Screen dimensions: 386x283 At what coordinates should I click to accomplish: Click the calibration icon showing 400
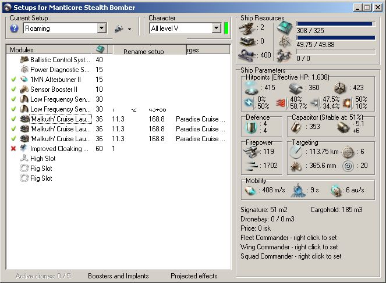pos(247,55)
